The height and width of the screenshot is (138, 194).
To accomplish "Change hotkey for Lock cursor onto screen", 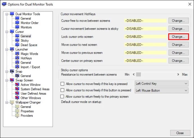I will click(x=179, y=37).
